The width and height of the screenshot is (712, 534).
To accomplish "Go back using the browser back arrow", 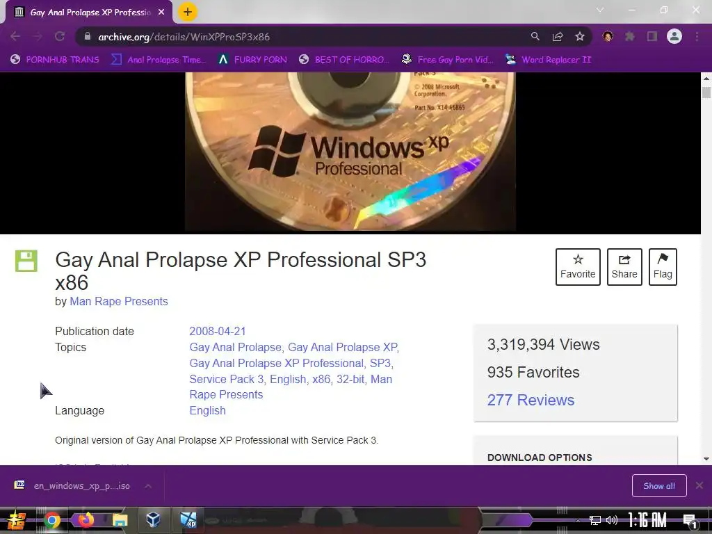I will (15, 36).
